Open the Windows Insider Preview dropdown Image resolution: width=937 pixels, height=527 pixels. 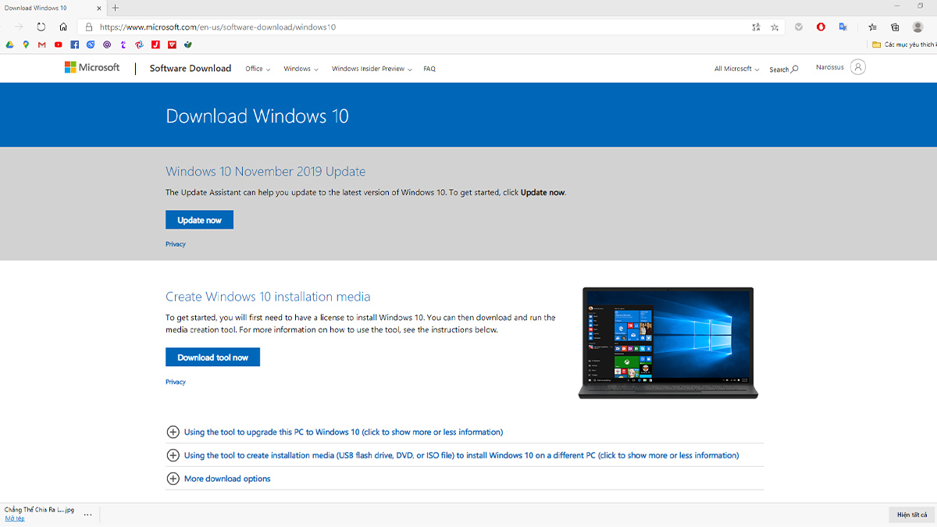point(372,69)
